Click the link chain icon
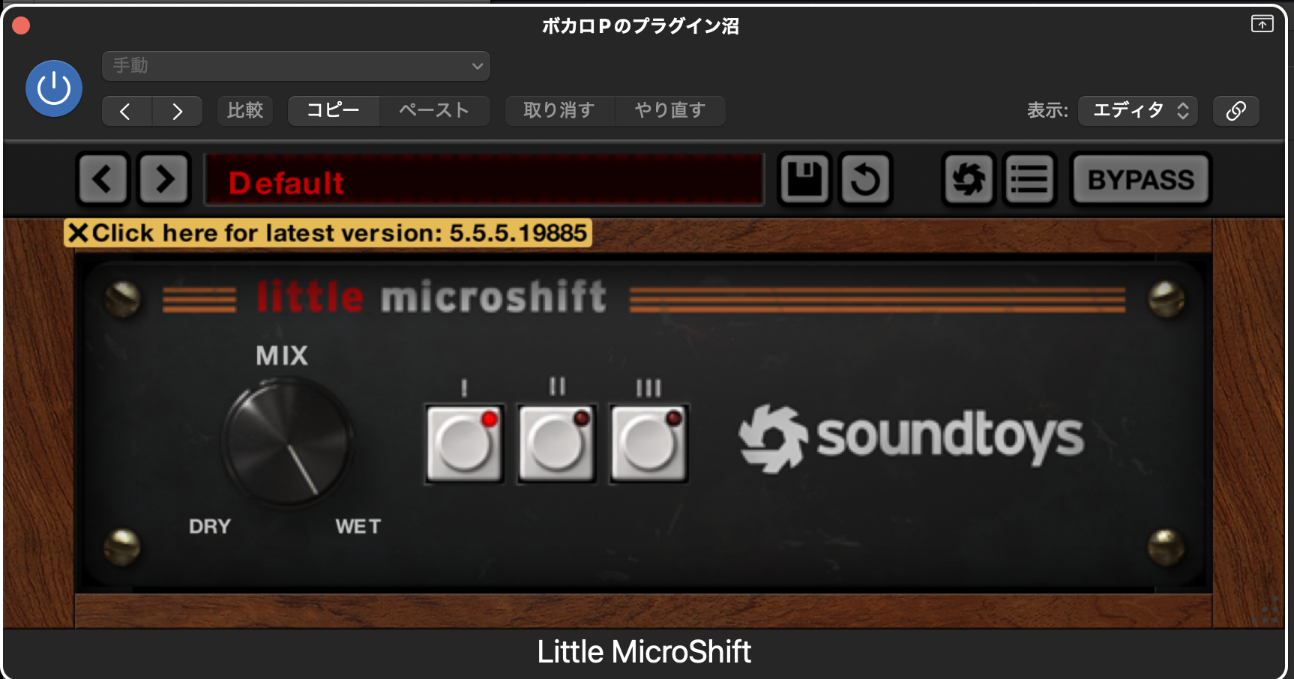Image resolution: width=1294 pixels, height=679 pixels. 1236,111
